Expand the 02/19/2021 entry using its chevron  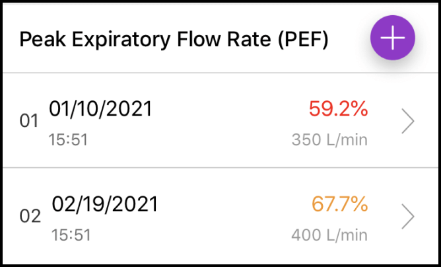point(408,217)
